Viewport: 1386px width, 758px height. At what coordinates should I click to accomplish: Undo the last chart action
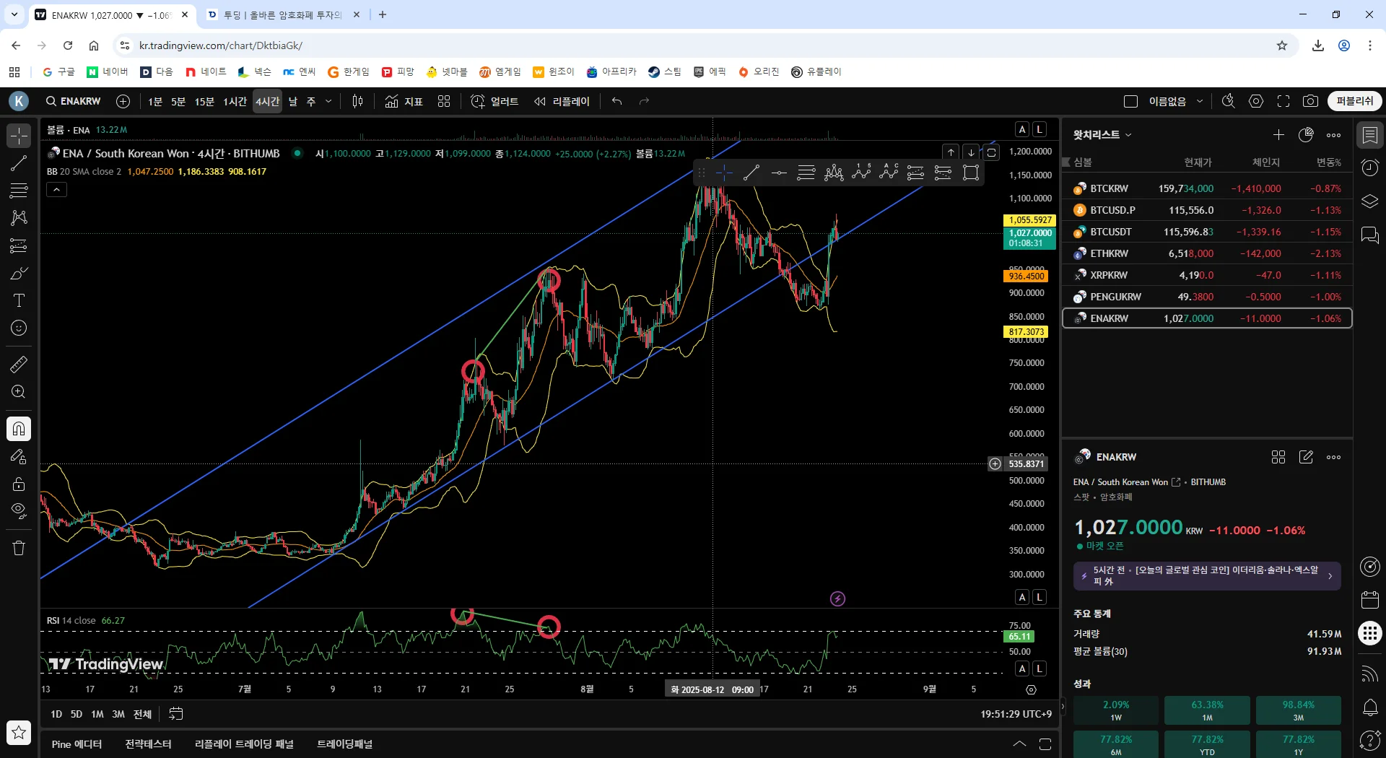[x=616, y=102]
